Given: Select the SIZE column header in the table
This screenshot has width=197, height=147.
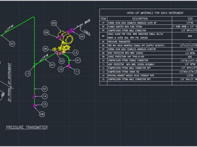Looking at the screenshot, I should (x=187, y=19).
